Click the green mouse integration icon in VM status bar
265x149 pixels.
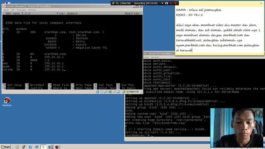(x=124, y=91)
